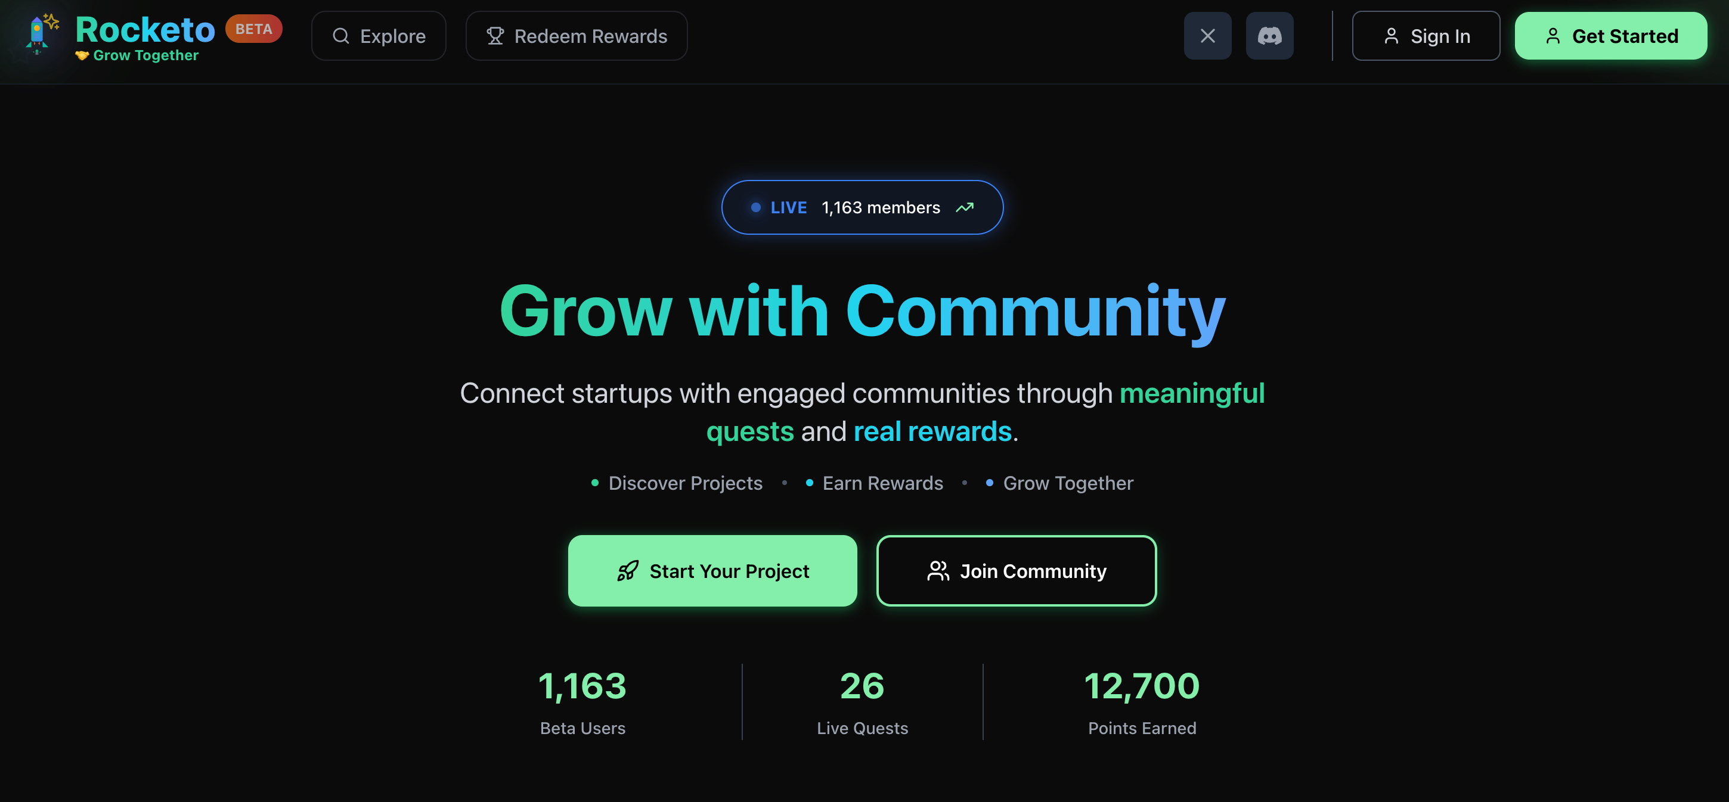The width and height of the screenshot is (1729, 802).
Task: Click Start Your Project button
Action: pos(712,571)
